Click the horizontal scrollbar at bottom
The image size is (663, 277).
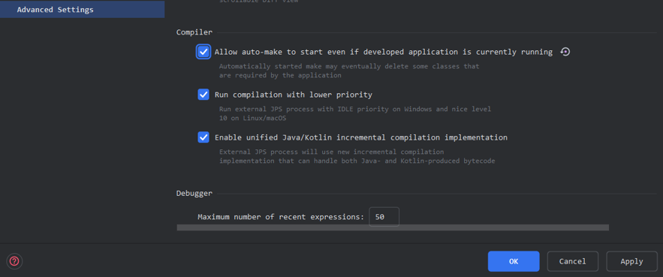[393, 227]
